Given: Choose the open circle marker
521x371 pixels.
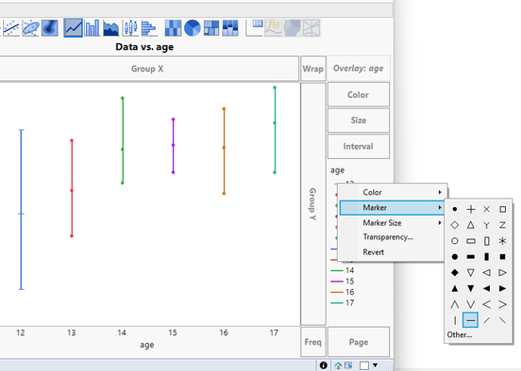Looking at the screenshot, I should (455, 241).
